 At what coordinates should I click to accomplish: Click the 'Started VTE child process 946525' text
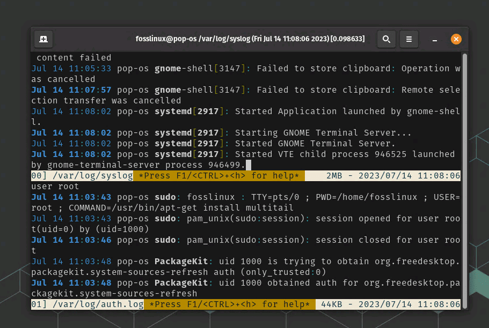point(320,154)
